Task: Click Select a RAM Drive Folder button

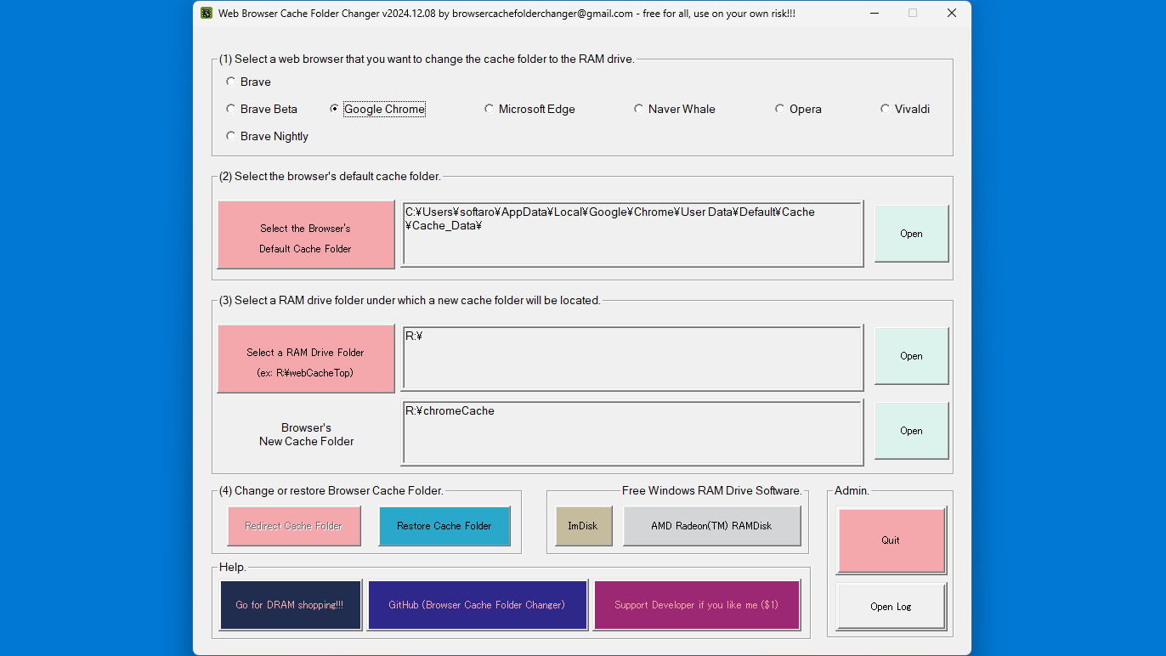Action: click(x=306, y=359)
